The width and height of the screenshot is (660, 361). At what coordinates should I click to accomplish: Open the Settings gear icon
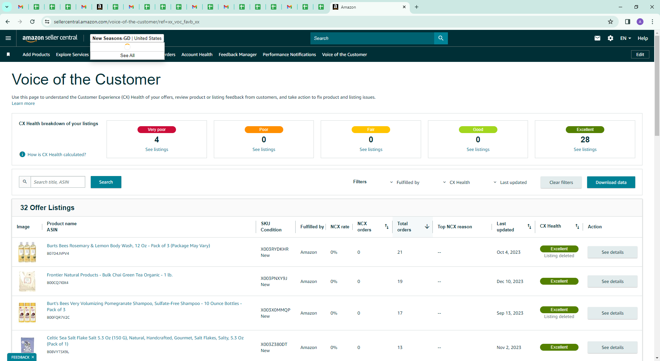coord(610,38)
